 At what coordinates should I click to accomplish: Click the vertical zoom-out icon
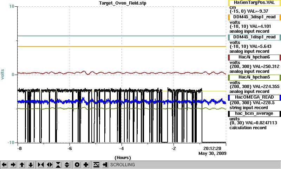[x=67, y=165]
